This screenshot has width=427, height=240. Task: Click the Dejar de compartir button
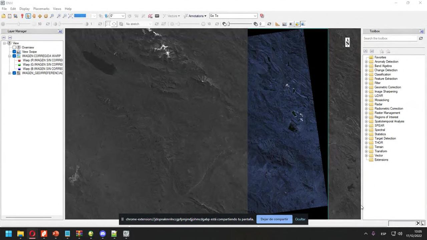point(274,219)
